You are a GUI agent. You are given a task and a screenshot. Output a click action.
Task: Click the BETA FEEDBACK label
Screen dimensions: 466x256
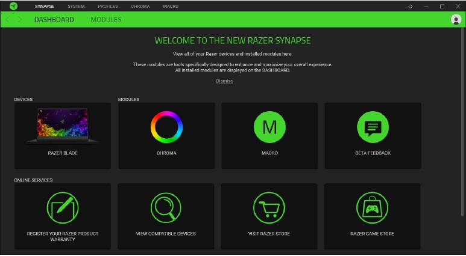373,153
